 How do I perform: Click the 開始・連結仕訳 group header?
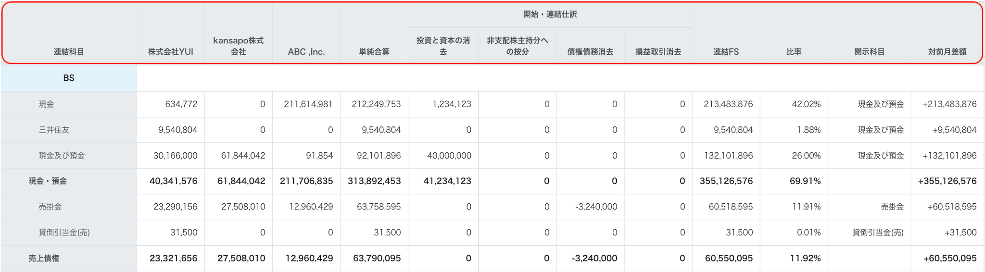(550, 14)
